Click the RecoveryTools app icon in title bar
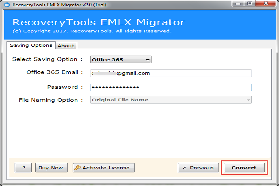This screenshot has width=279, height=186. [7, 5]
